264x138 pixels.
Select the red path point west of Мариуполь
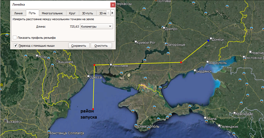click(181, 62)
